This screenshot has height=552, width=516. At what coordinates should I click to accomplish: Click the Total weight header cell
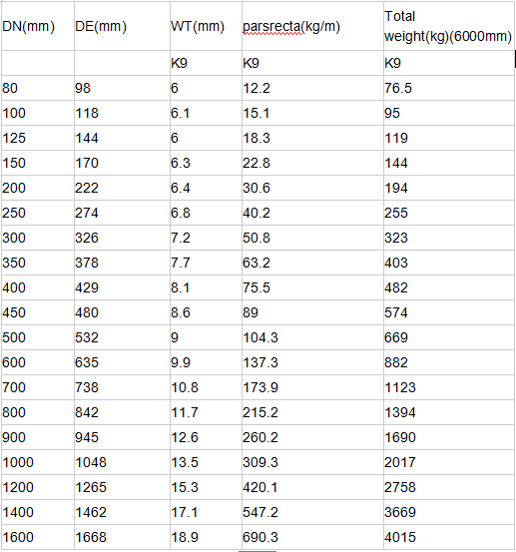[x=449, y=26]
